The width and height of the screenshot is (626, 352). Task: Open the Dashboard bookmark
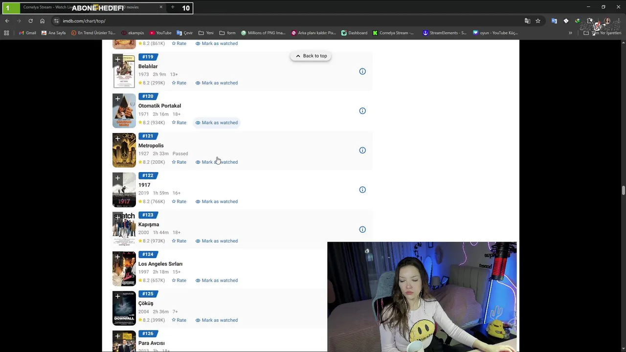point(355,33)
